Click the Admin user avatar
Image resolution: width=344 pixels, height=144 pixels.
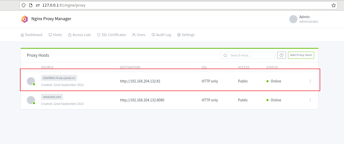tap(293, 19)
